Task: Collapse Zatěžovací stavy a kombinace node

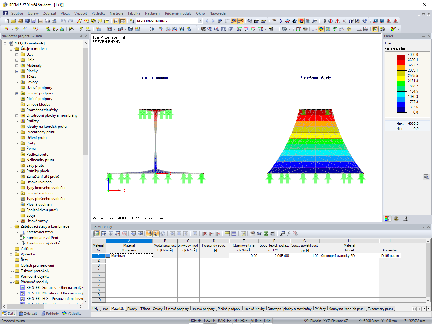Action: coord(11,226)
